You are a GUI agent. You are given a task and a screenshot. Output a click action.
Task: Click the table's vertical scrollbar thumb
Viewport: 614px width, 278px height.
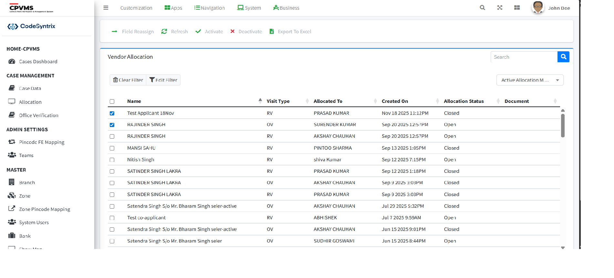point(563,126)
